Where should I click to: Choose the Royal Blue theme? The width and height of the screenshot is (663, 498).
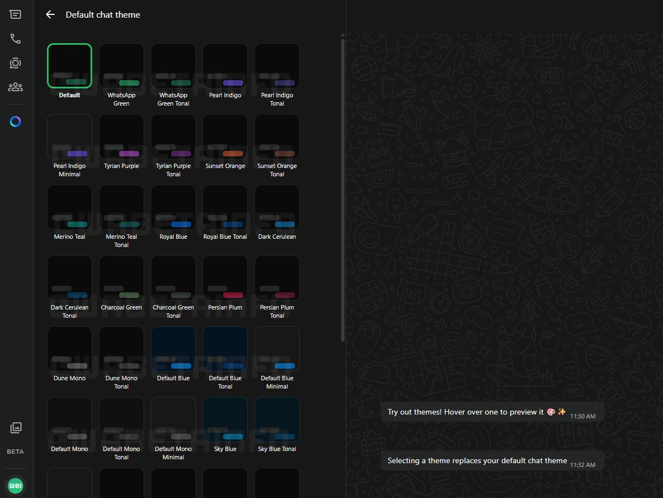tap(173, 207)
